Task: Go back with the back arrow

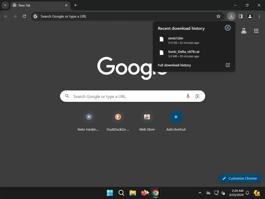Action: coord(6,16)
